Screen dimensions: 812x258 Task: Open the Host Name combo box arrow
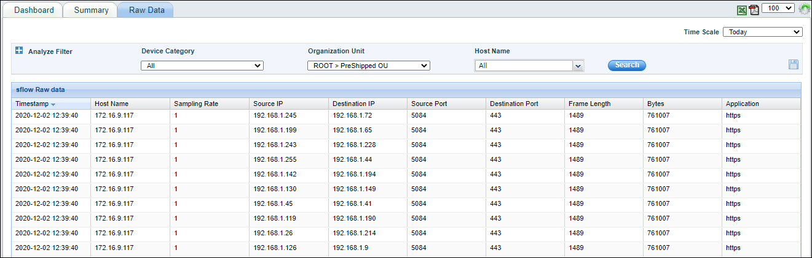point(577,66)
